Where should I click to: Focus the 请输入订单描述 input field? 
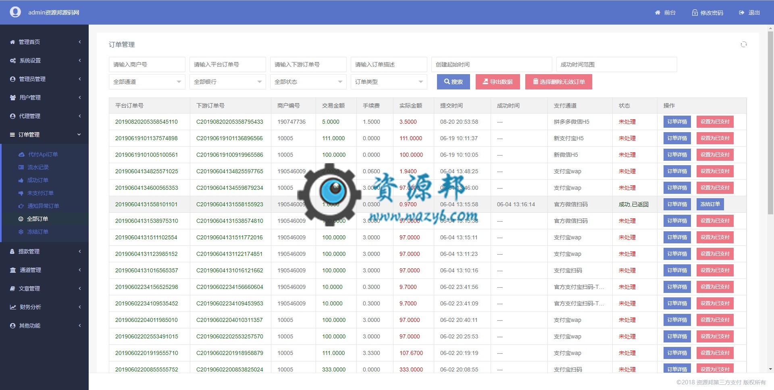click(389, 64)
